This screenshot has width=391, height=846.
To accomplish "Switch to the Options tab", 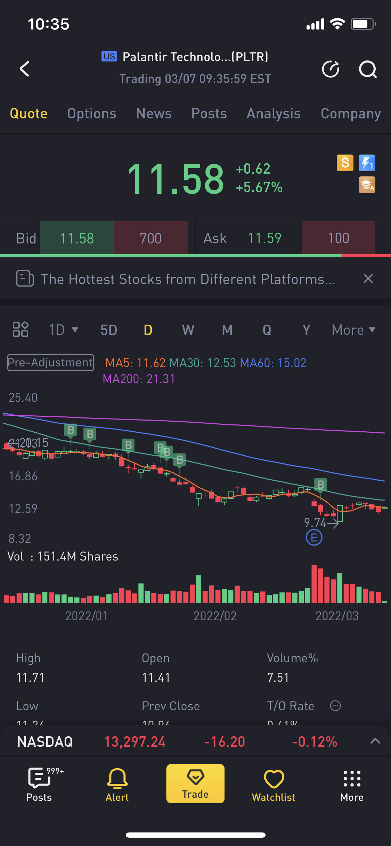I will click(92, 114).
